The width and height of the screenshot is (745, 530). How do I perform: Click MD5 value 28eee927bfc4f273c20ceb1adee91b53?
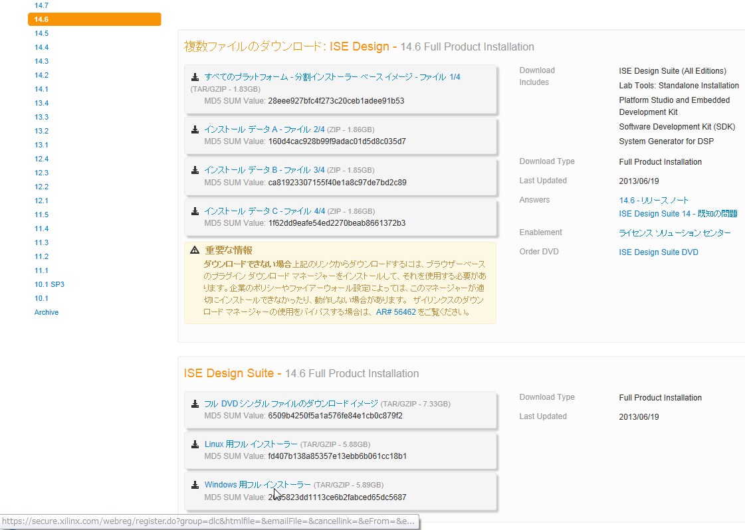pyautogui.click(x=336, y=101)
